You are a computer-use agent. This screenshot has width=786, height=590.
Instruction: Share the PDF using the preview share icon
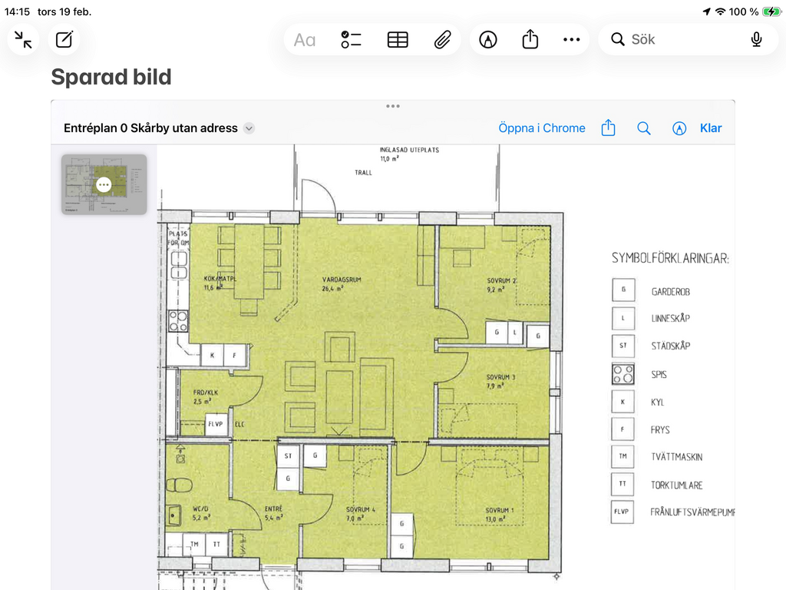[608, 128]
